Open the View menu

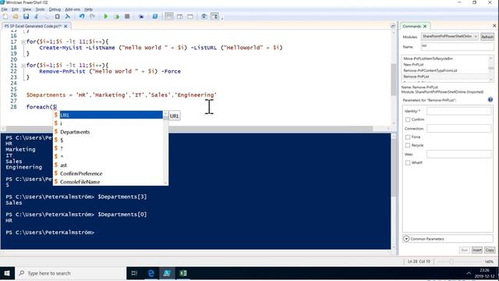(27, 9)
